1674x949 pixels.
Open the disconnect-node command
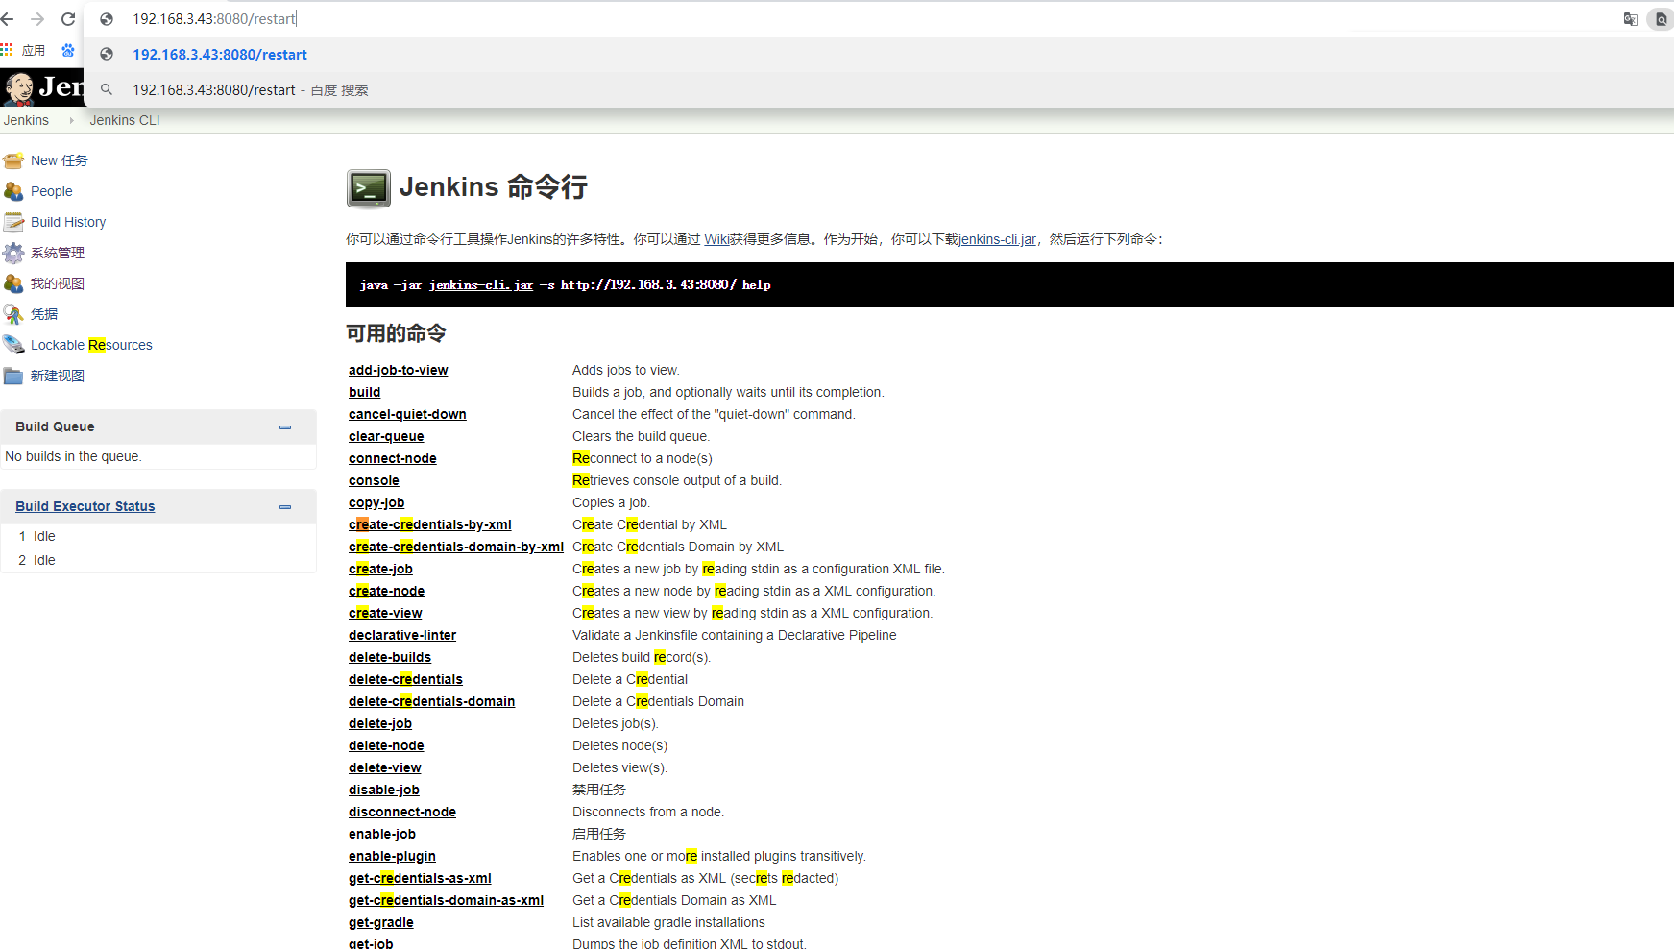click(402, 812)
